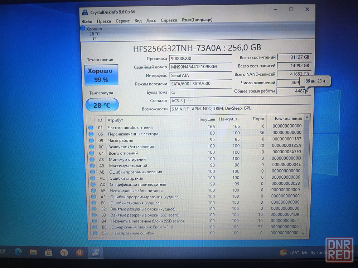Click status circle for Частота ошибок чтения

[x=91, y=128]
